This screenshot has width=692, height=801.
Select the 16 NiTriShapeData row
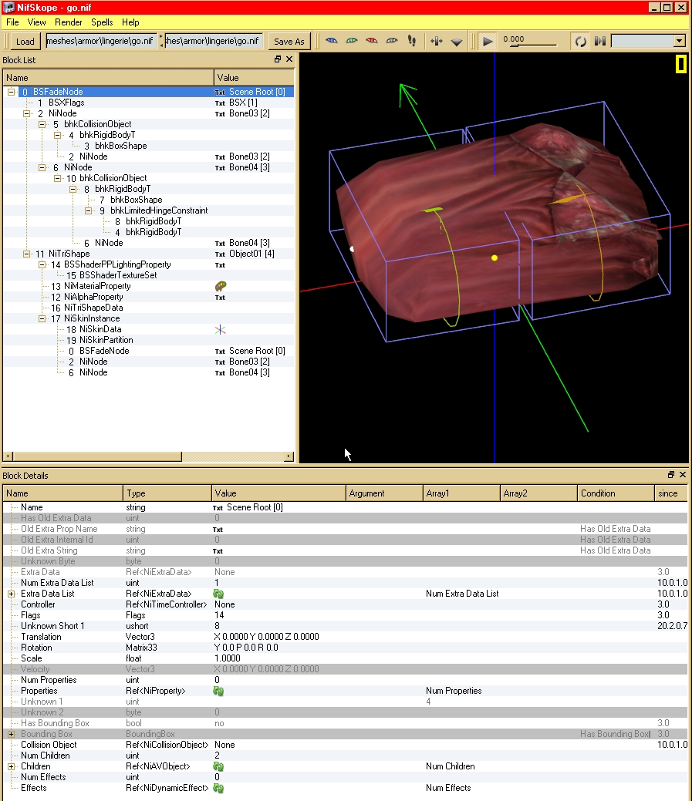pos(148,308)
